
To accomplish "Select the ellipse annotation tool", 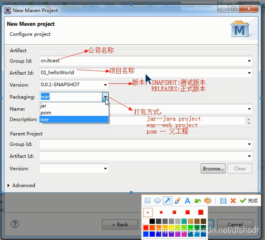I will click(157, 201).
